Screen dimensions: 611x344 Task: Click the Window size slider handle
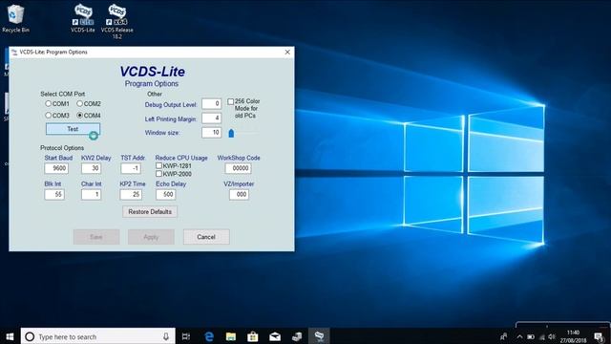[231, 133]
